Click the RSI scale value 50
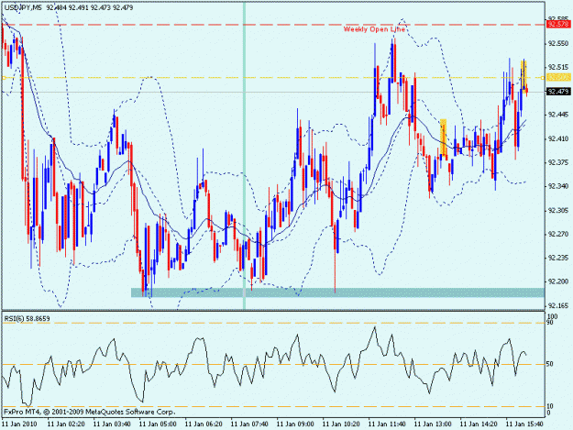 click(550, 364)
